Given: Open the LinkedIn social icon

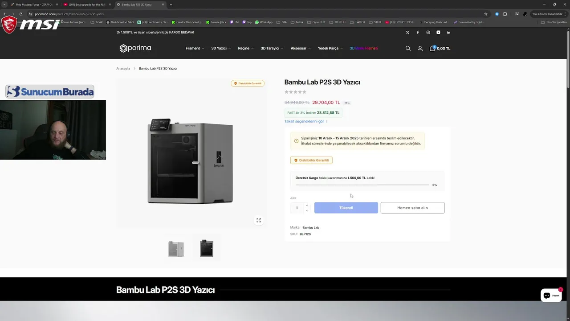Looking at the screenshot, I should tap(448, 32).
